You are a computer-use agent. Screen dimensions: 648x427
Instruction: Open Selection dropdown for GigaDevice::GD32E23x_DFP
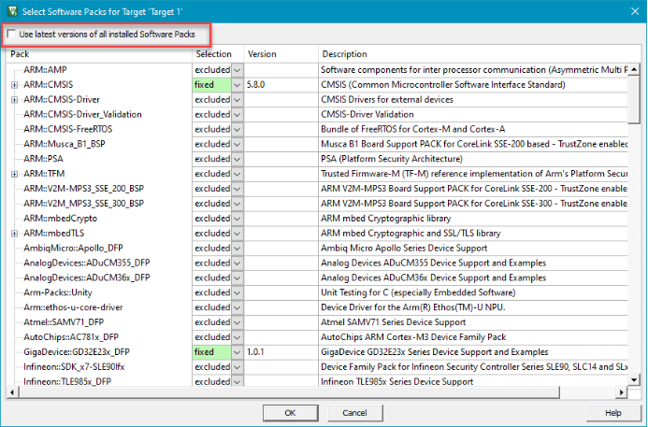pos(237,351)
